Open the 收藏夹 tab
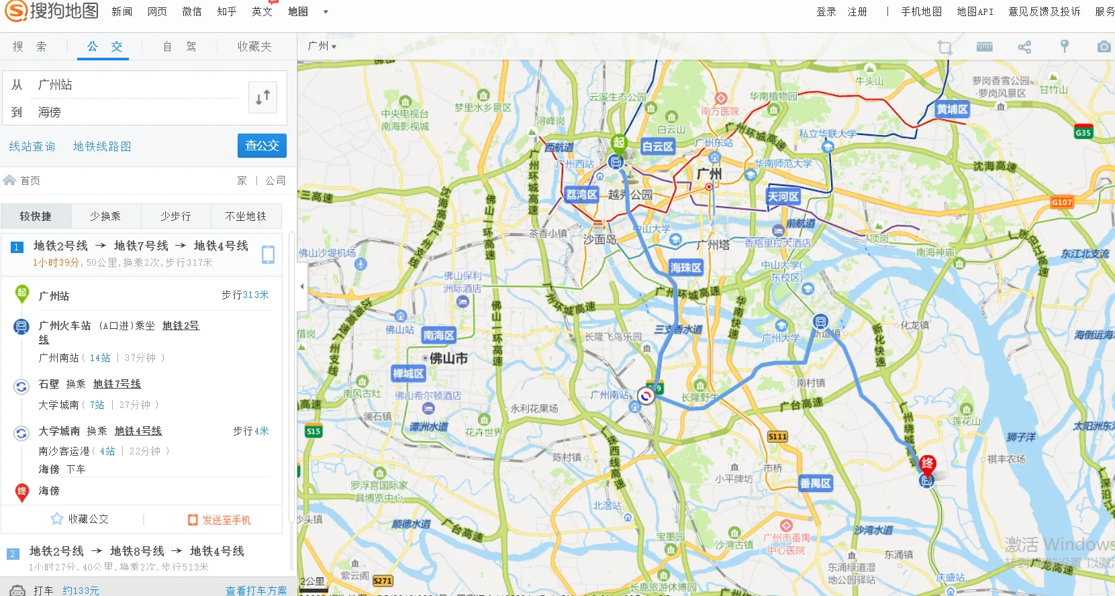The width and height of the screenshot is (1115, 596). [x=254, y=46]
